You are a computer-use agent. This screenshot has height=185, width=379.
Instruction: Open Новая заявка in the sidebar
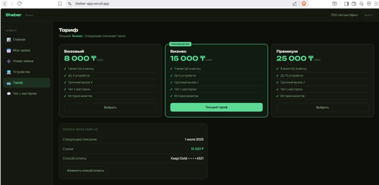click(x=27, y=61)
